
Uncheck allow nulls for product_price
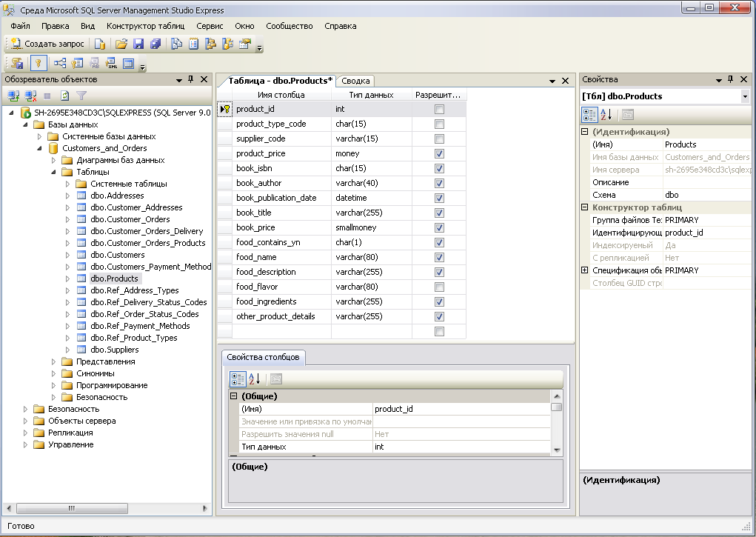point(439,153)
